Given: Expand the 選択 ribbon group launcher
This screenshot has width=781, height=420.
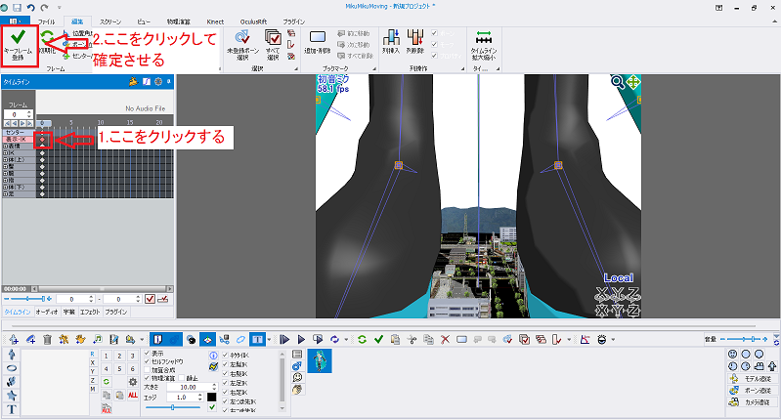Looking at the screenshot, I should pos(296,69).
